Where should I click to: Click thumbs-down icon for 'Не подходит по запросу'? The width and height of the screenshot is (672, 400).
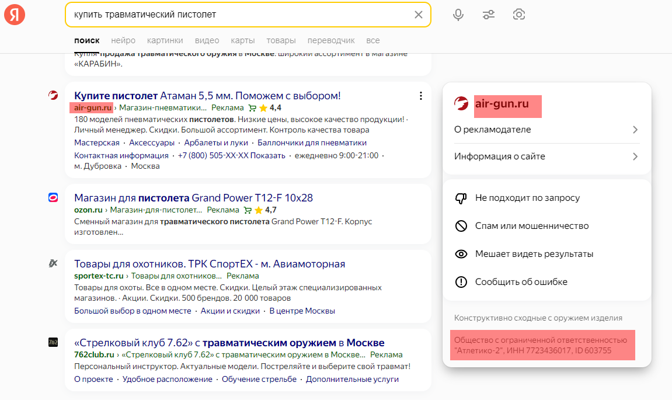pyautogui.click(x=461, y=198)
